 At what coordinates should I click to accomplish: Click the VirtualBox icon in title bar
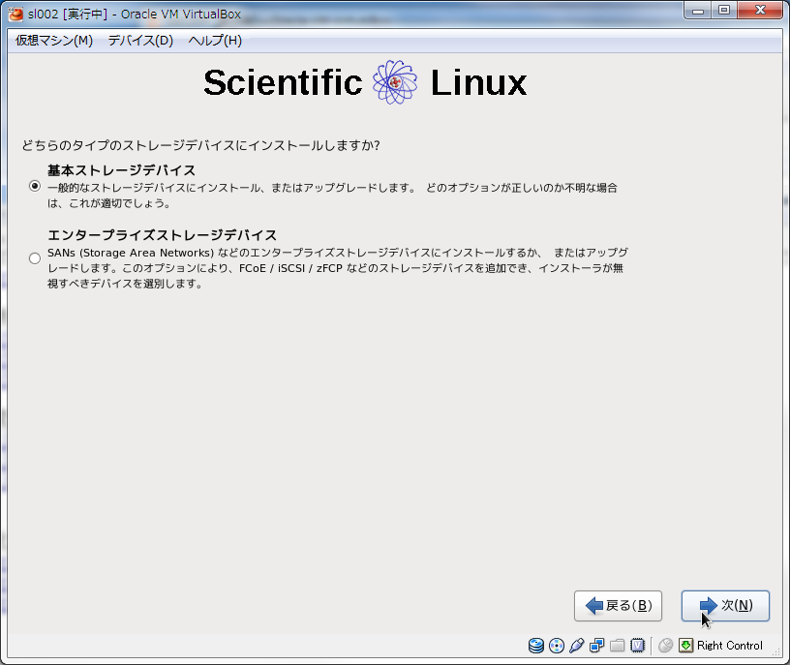(15, 15)
